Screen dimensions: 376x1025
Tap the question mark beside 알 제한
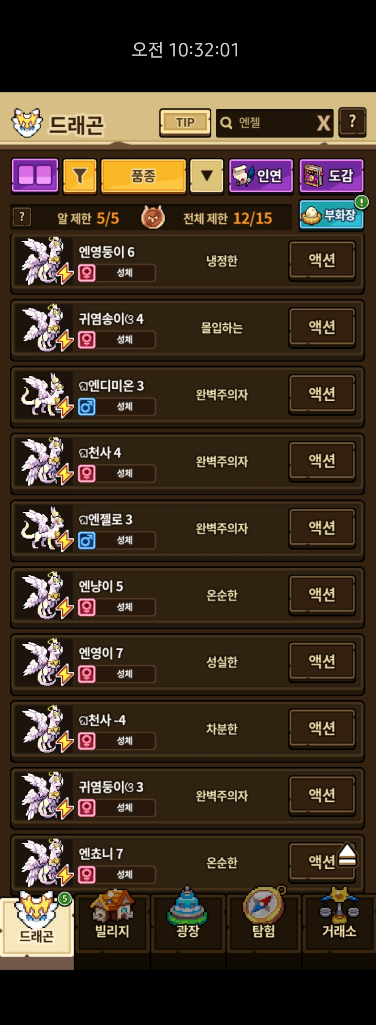click(x=21, y=217)
